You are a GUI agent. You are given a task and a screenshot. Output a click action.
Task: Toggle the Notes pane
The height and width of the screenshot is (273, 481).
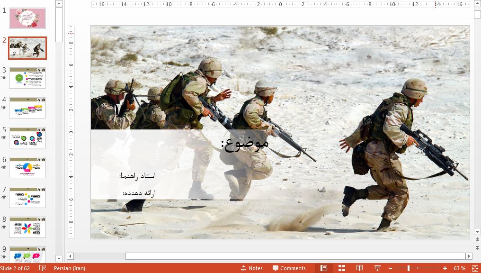click(251, 268)
